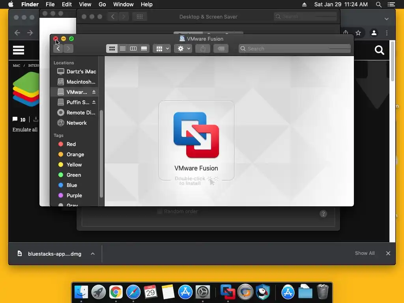Image resolution: width=404 pixels, height=303 pixels.
Task: Open the Go menu
Action: pyautogui.click(x=102, y=4)
